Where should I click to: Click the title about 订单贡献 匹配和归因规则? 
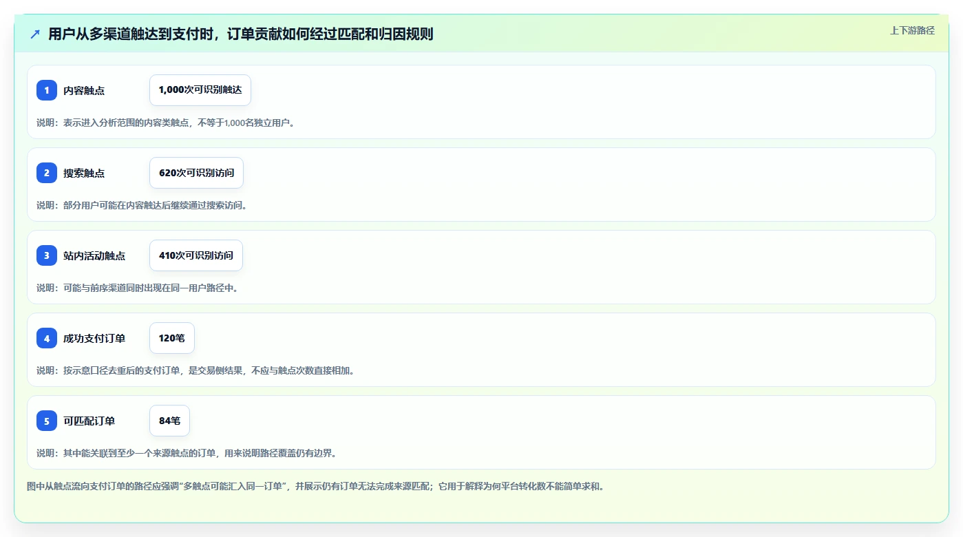pos(241,34)
